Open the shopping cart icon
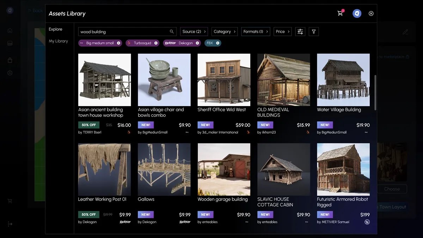This screenshot has width=423, height=238. point(340,13)
